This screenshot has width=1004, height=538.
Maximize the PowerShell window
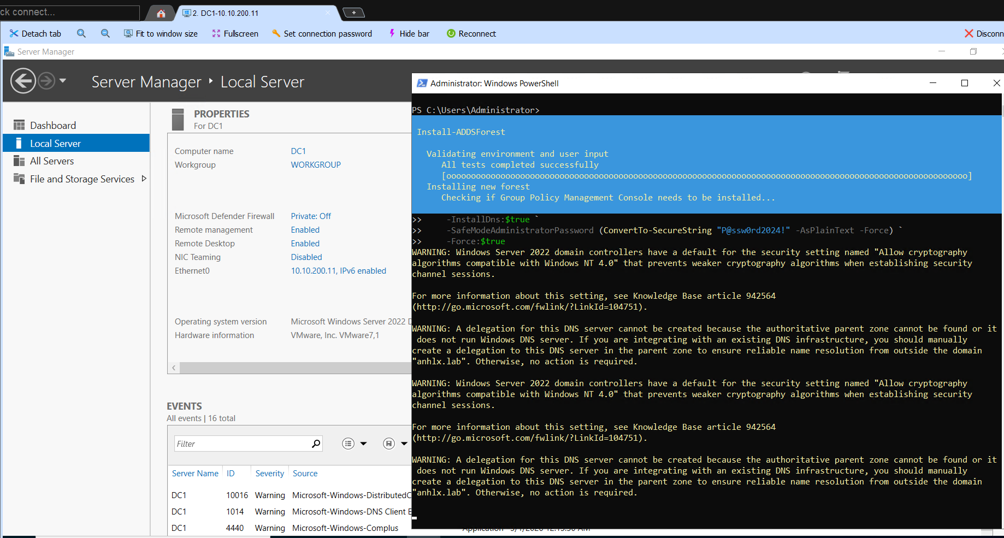point(965,83)
